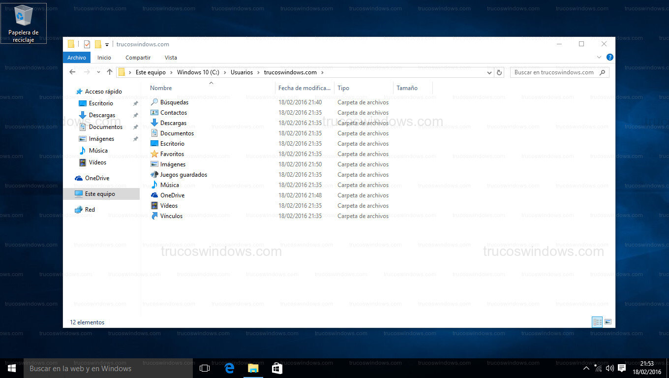Image resolution: width=669 pixels, height=378 pixels.
Task: Switch to the Vista ribbon tab
Action: [x=171, y=58]
